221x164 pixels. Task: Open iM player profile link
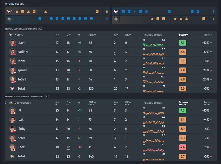point(19,111)
